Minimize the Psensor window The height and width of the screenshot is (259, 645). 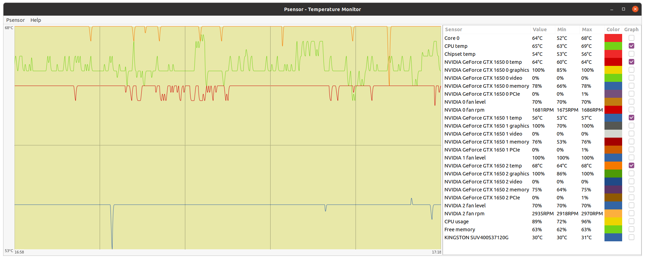click(x=612, y=9)
